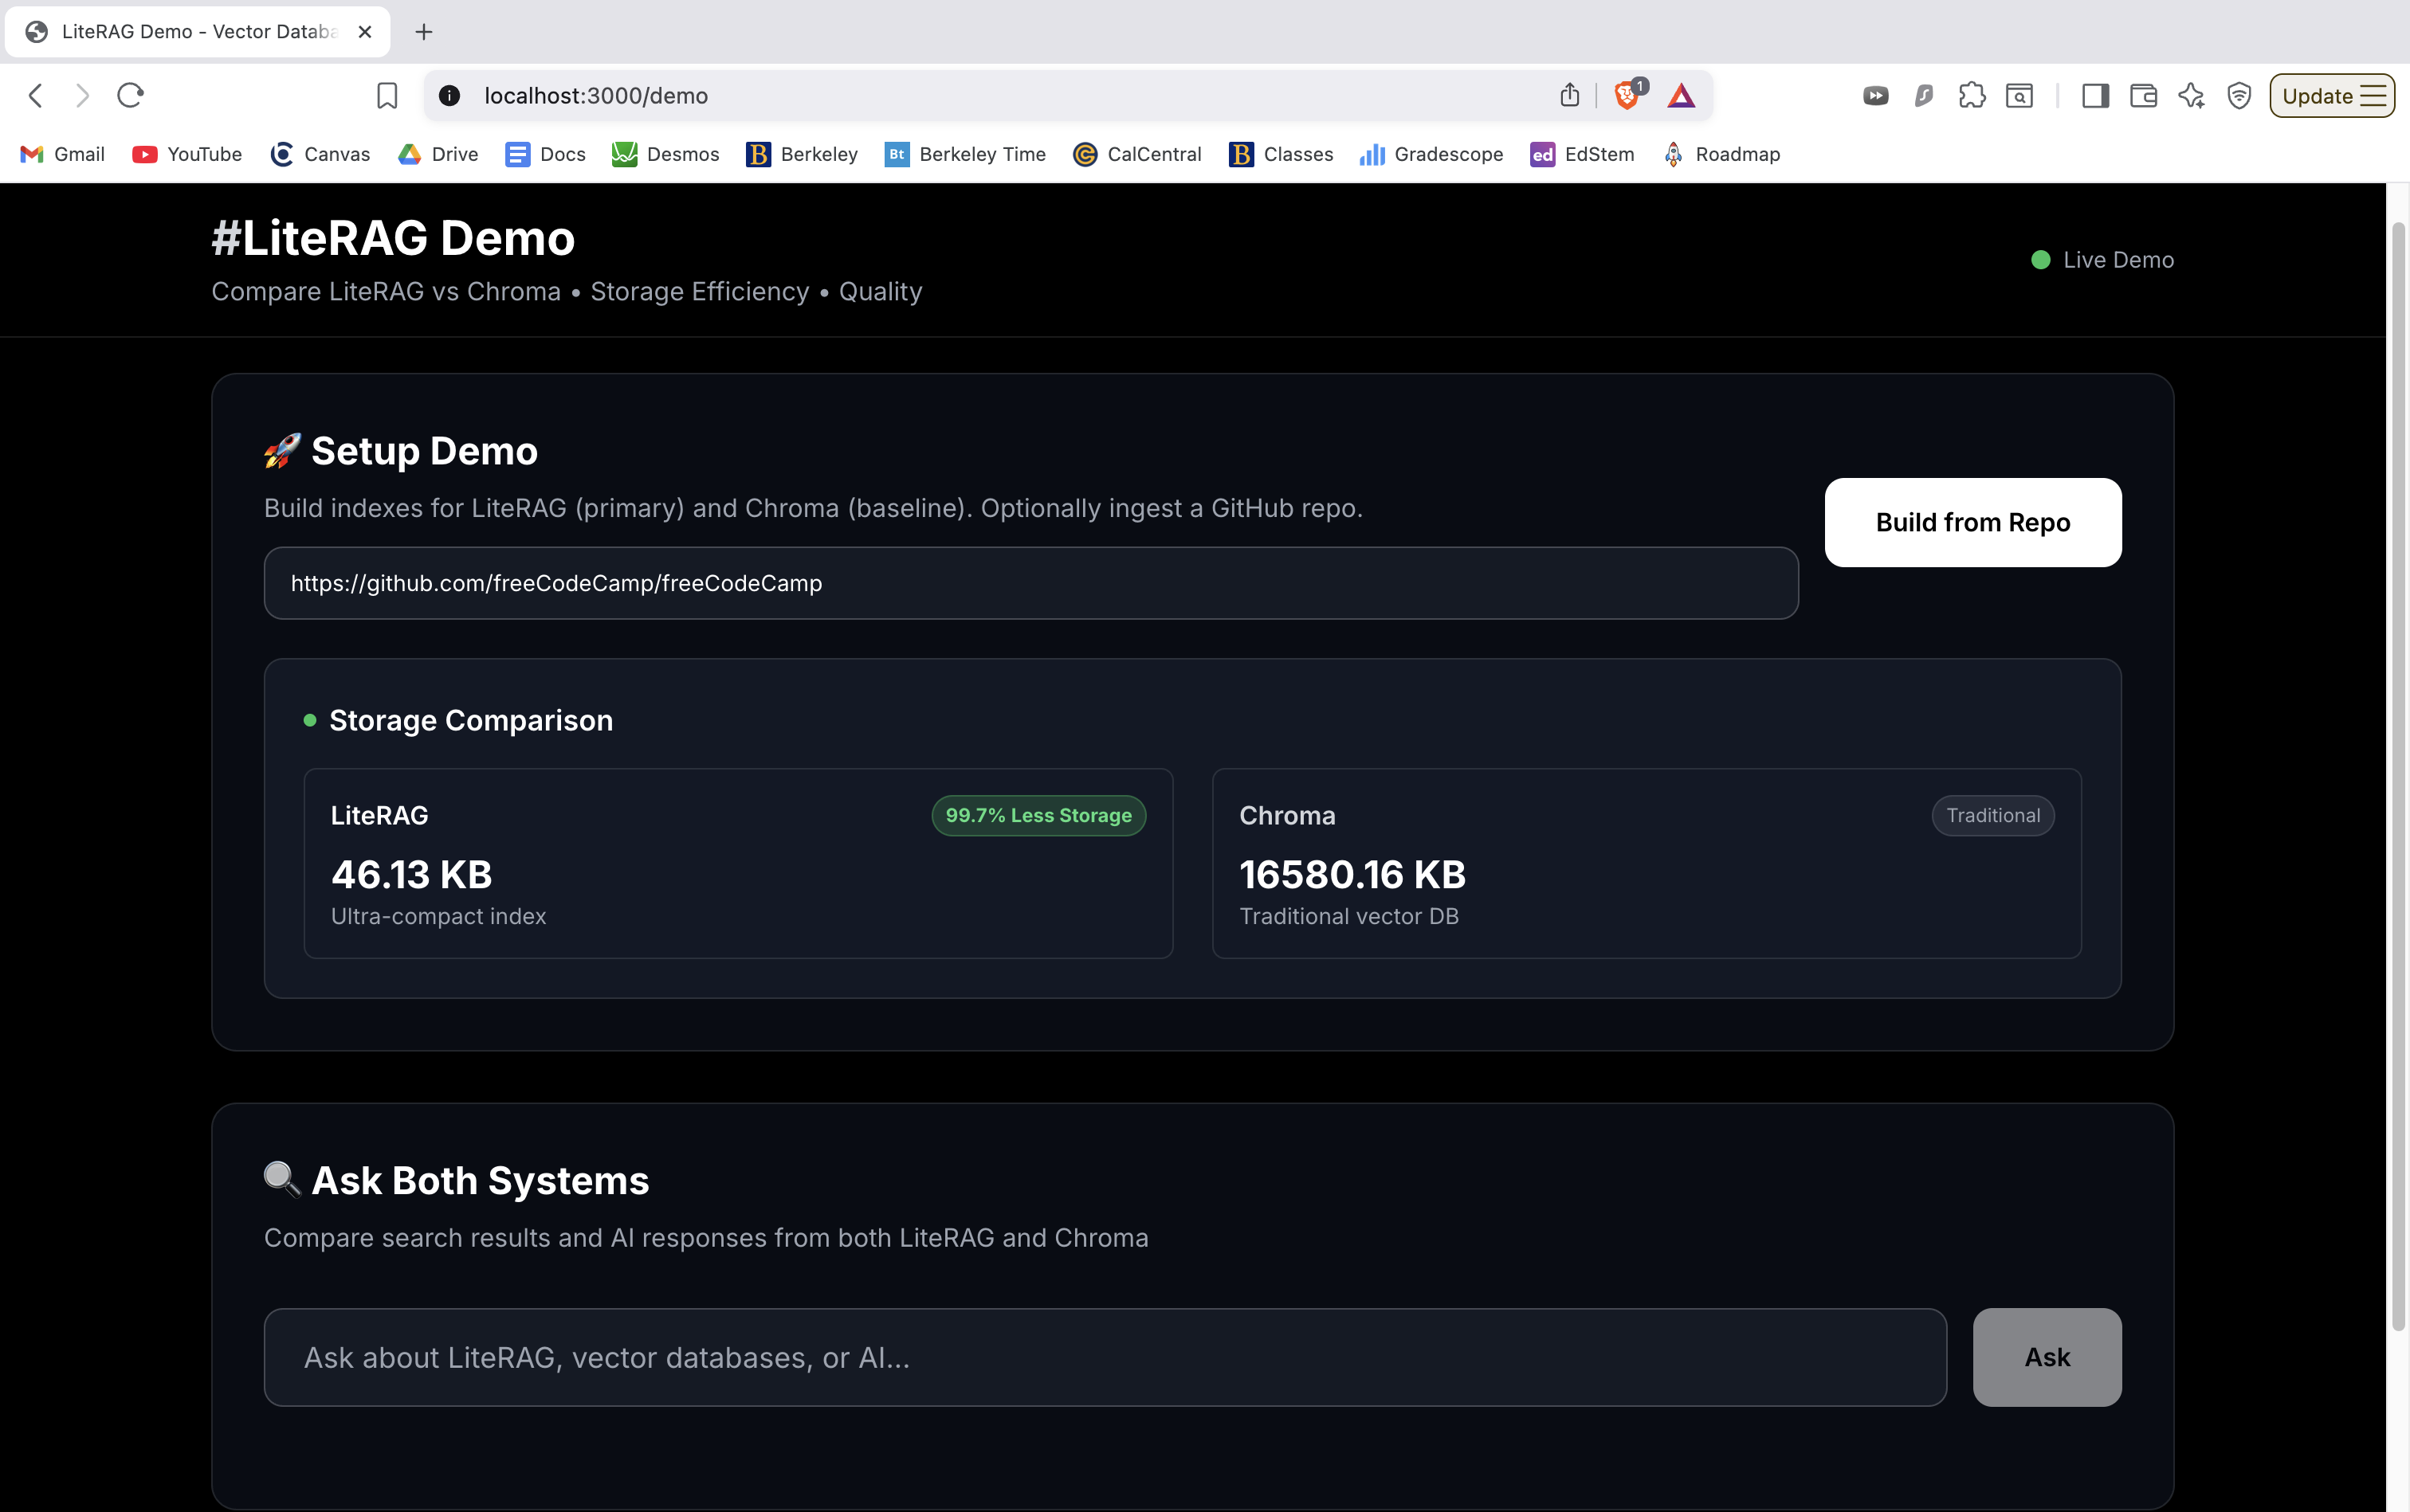Open the Brave Shields lion icon
The image size is (2410, 1512).
coord(1627,95)
